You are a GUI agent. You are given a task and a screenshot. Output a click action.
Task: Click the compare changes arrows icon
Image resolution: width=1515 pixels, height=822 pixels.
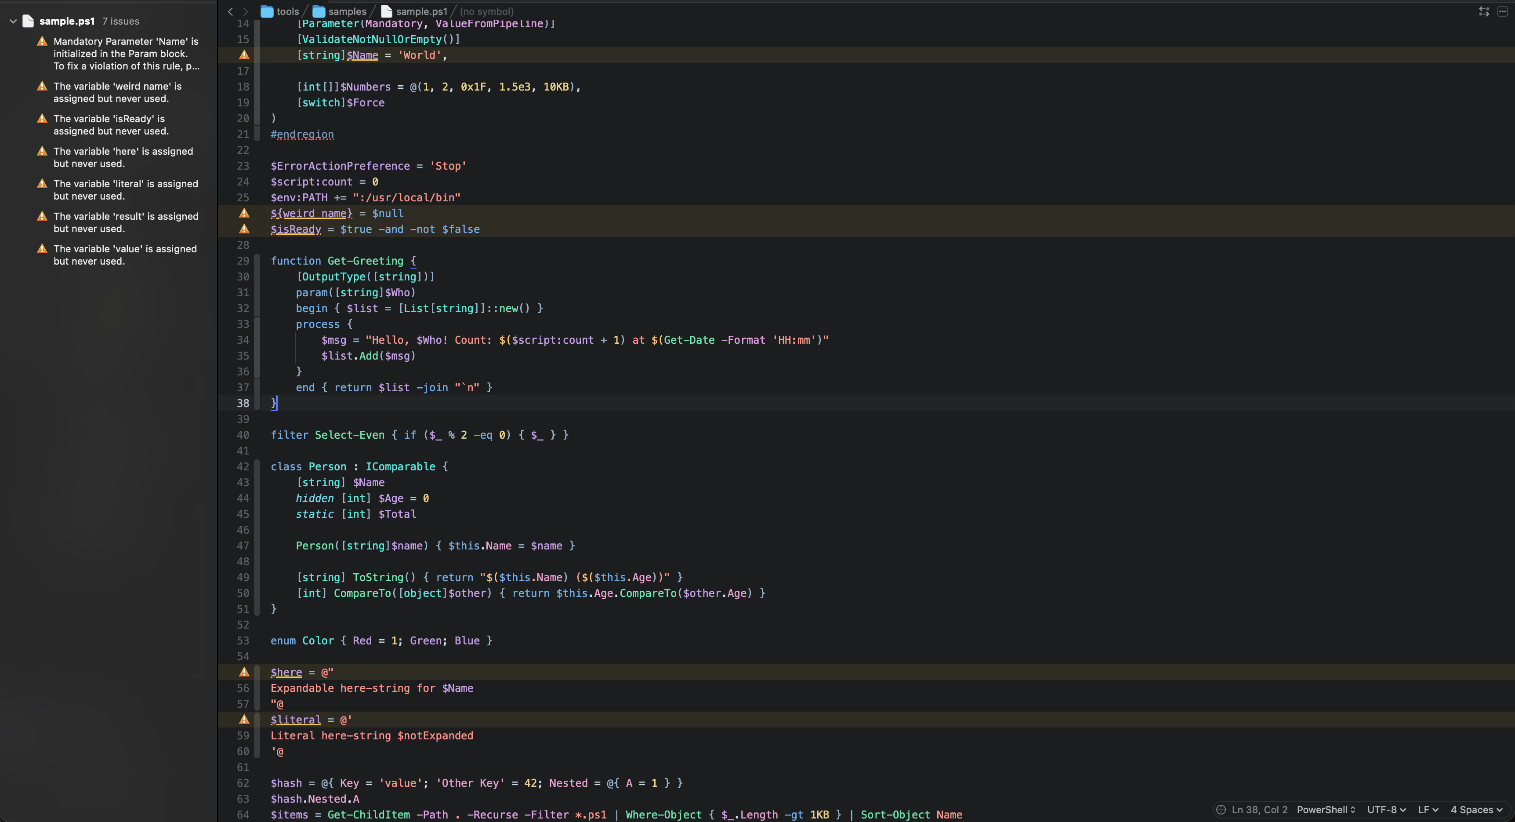tap(1484, 11)
